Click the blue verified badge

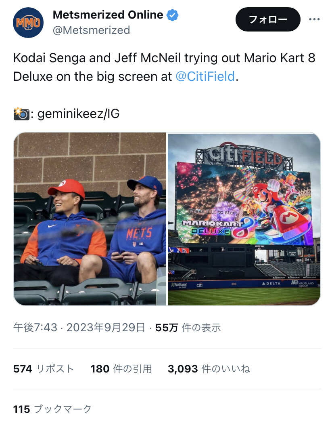pyautogui.click(x=172, y=15)
